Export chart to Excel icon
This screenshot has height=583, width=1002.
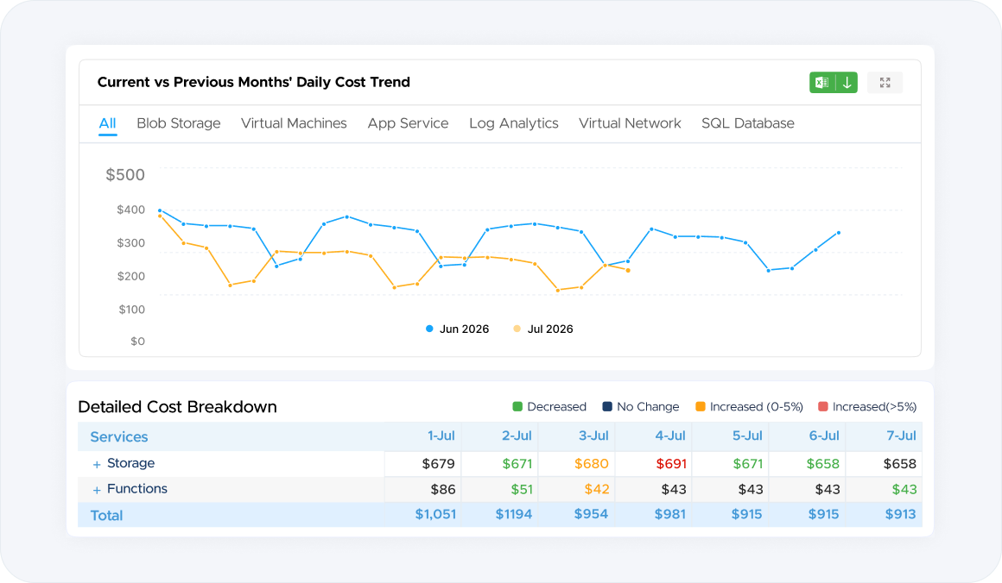click(821, 82)
